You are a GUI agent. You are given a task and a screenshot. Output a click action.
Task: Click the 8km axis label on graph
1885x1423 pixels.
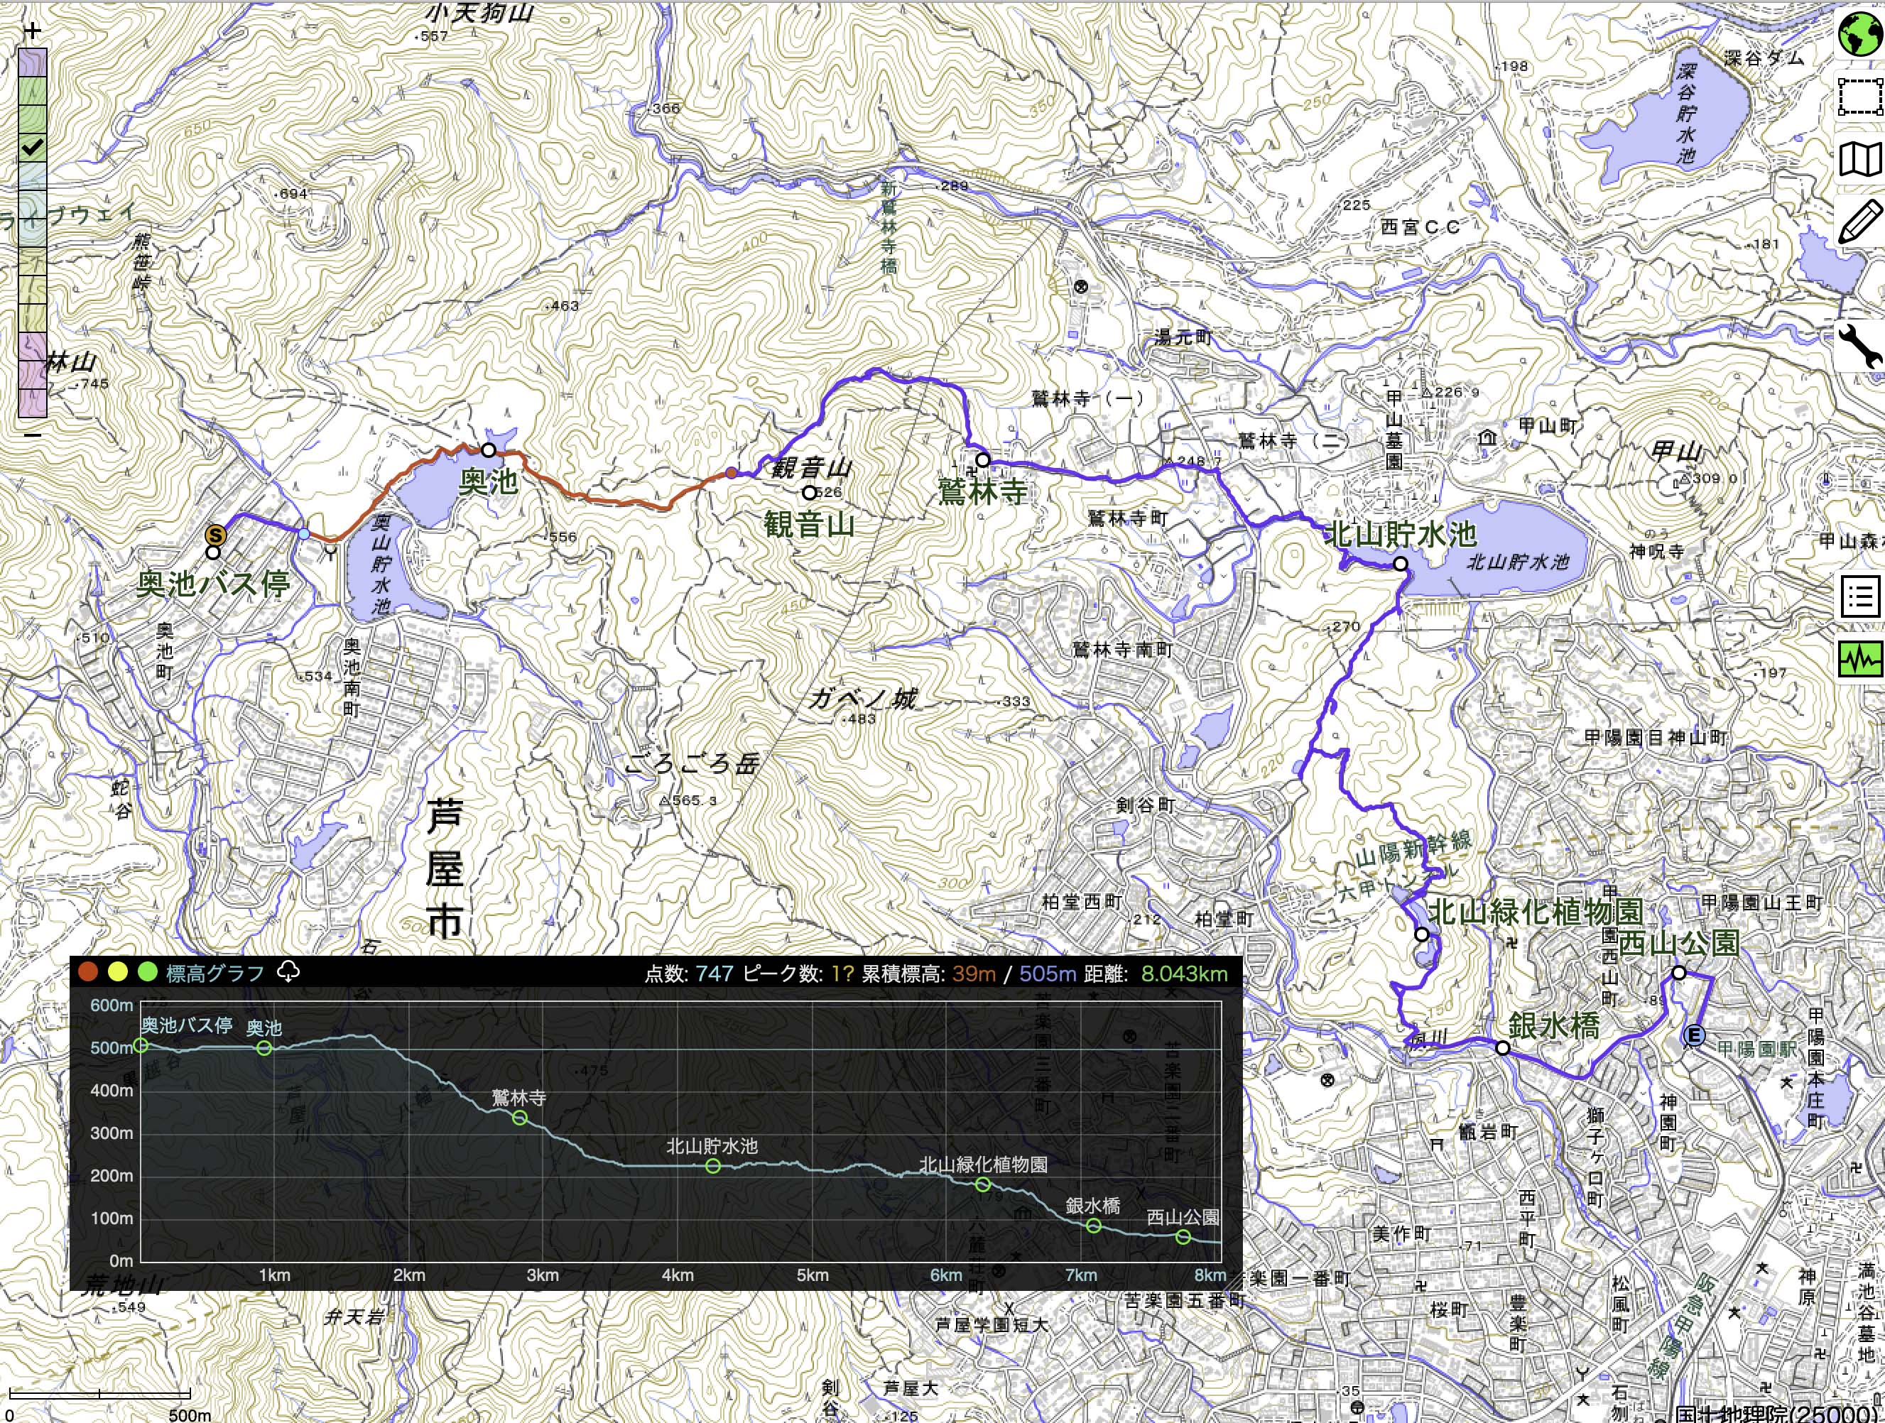pos(1210,1275)
